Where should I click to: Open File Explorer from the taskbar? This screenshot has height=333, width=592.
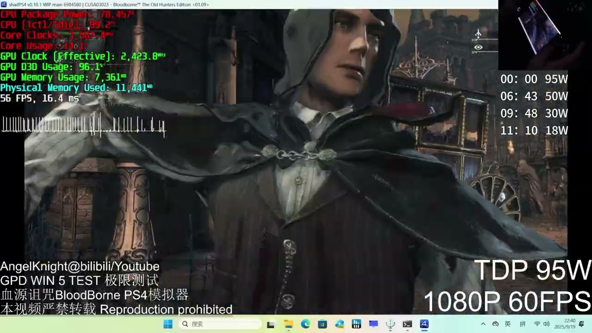pos(288,324)
